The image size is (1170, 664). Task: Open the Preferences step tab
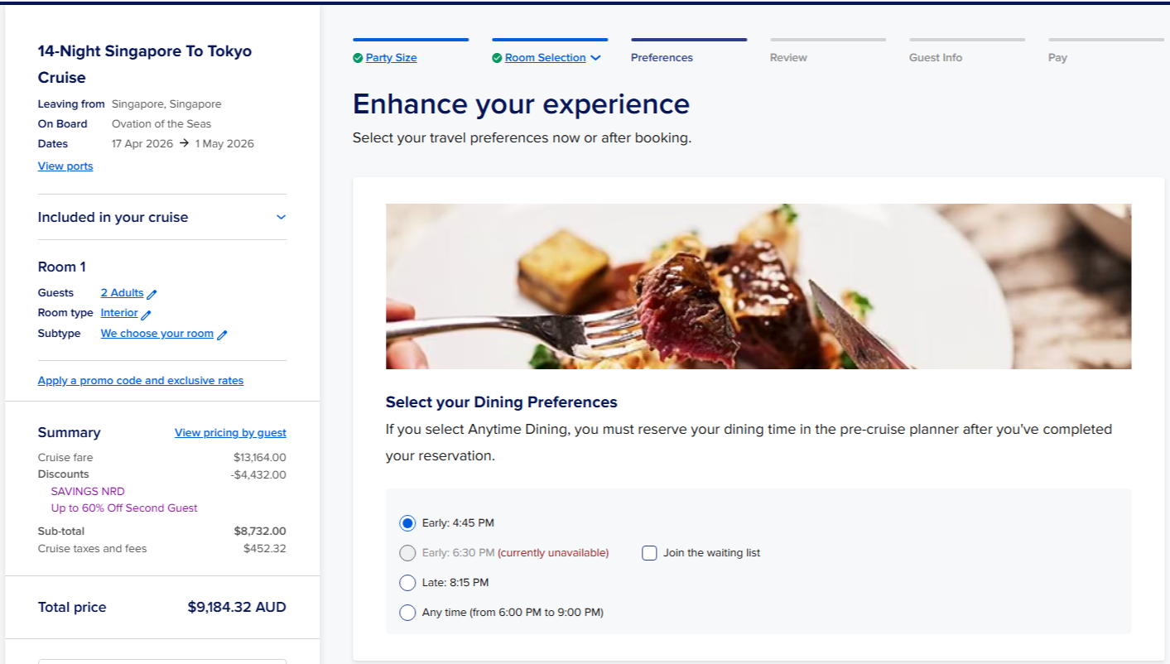tap(662, 58)
